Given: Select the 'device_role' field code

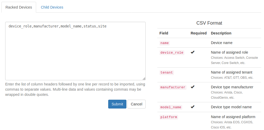Looking at the screenshot, I should 172,53.
